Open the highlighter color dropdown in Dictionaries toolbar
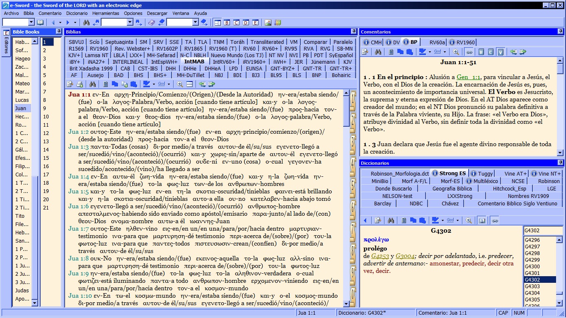The width and height of the screenshot is (566, 318). click(443, 220)
